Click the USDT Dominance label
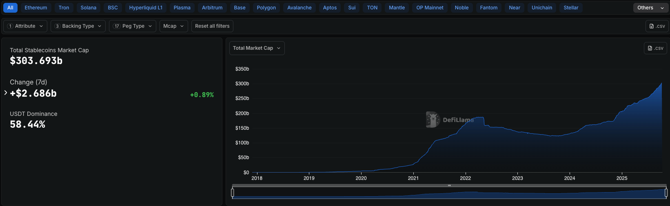This screenshot has width=670, height=206. coord(33,114)
